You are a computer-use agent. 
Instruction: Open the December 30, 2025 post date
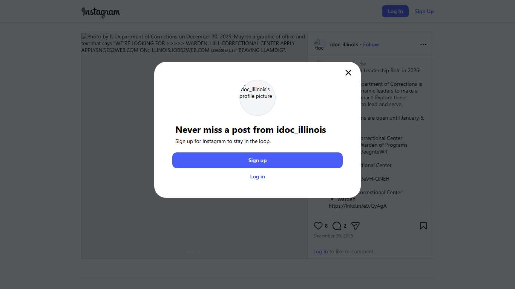point(333,236)
